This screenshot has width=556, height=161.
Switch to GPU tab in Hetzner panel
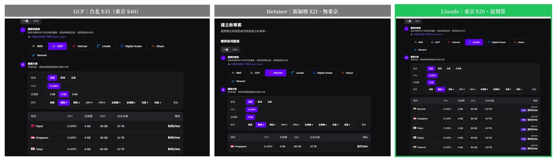tap(235, 50)
